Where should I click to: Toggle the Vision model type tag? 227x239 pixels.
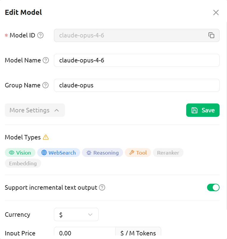[x=20, y=153]
